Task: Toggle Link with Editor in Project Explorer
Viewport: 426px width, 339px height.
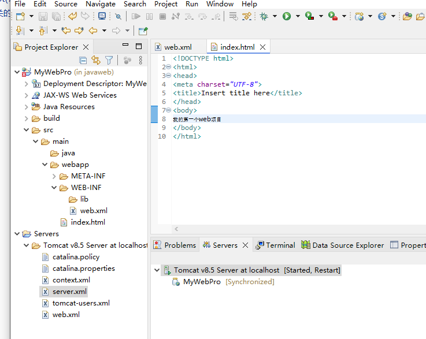Action: [x=96, y=60]
